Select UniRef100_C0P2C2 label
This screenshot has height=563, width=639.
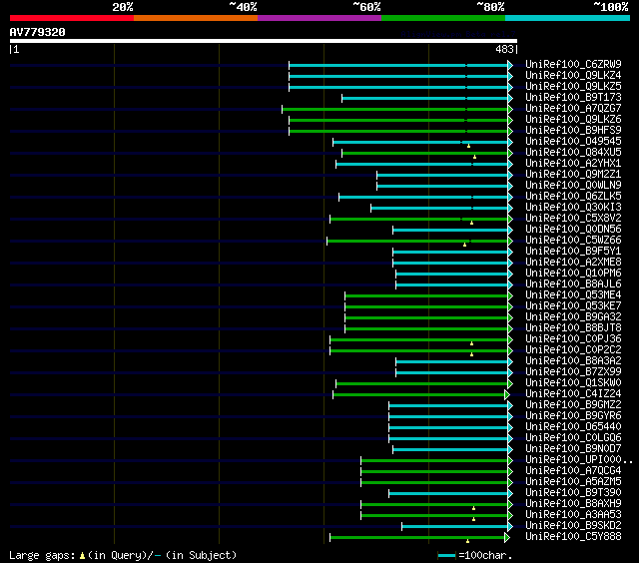(x=573, y=350)
